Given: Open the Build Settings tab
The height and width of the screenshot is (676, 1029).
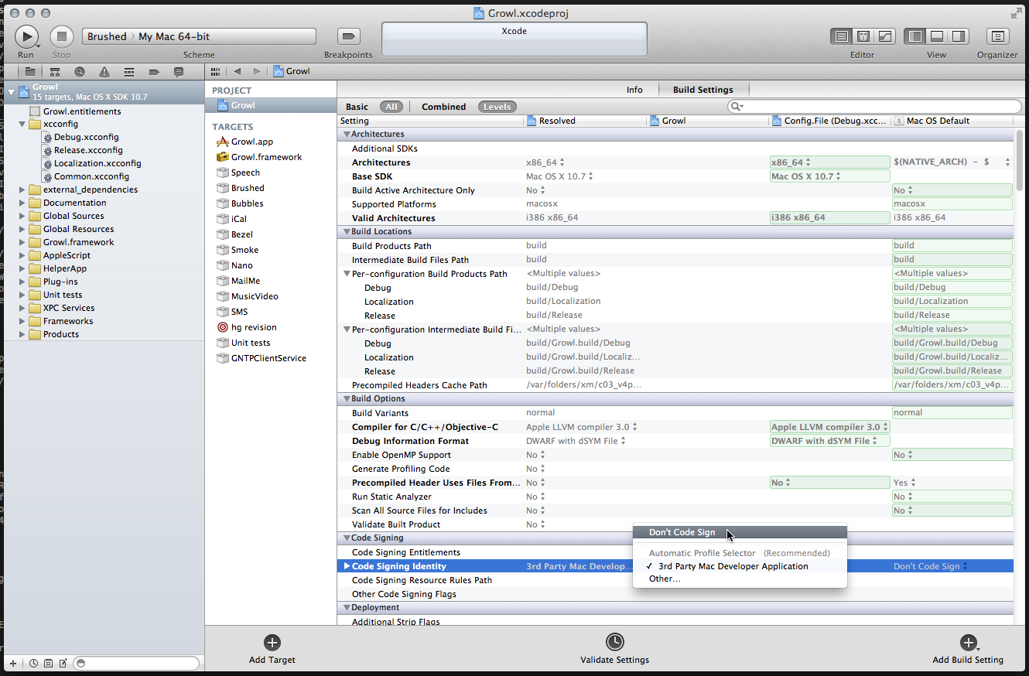Looking at the screenshot, I should 703,90.
